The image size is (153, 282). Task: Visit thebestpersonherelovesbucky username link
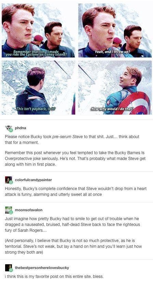(42, 268)
